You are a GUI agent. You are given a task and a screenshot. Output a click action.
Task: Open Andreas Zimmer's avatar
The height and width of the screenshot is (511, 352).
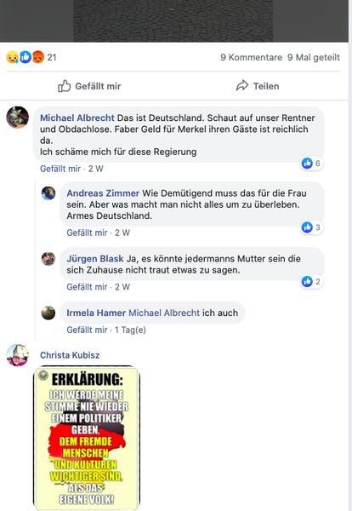(x=48, y=193)
